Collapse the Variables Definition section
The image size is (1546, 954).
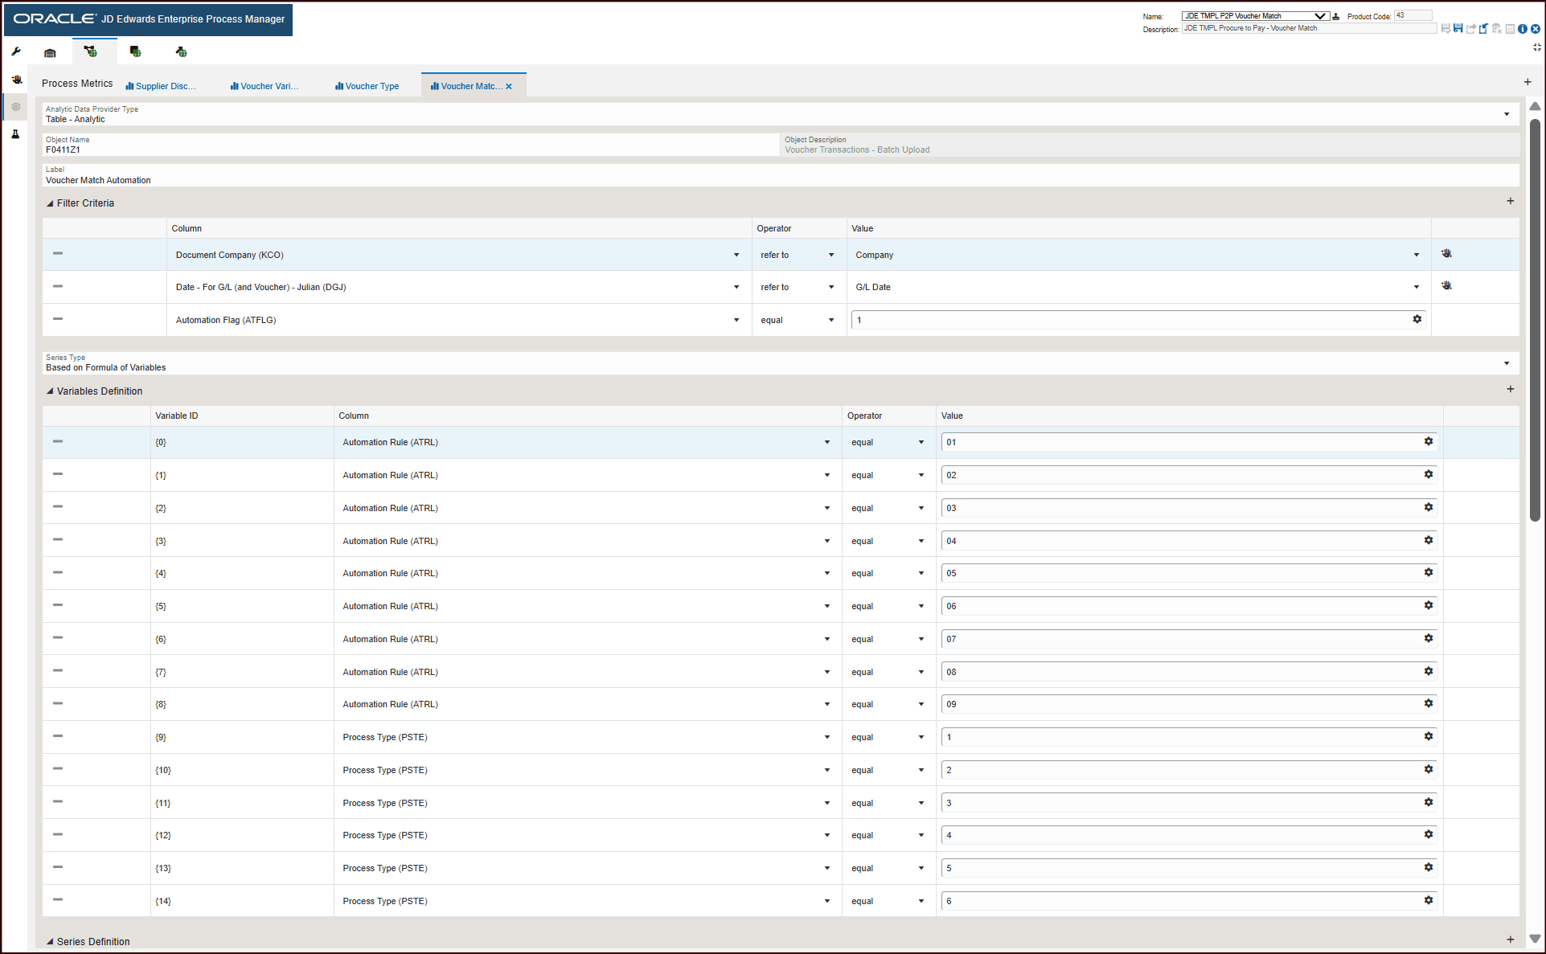click(x=50, y=391)
